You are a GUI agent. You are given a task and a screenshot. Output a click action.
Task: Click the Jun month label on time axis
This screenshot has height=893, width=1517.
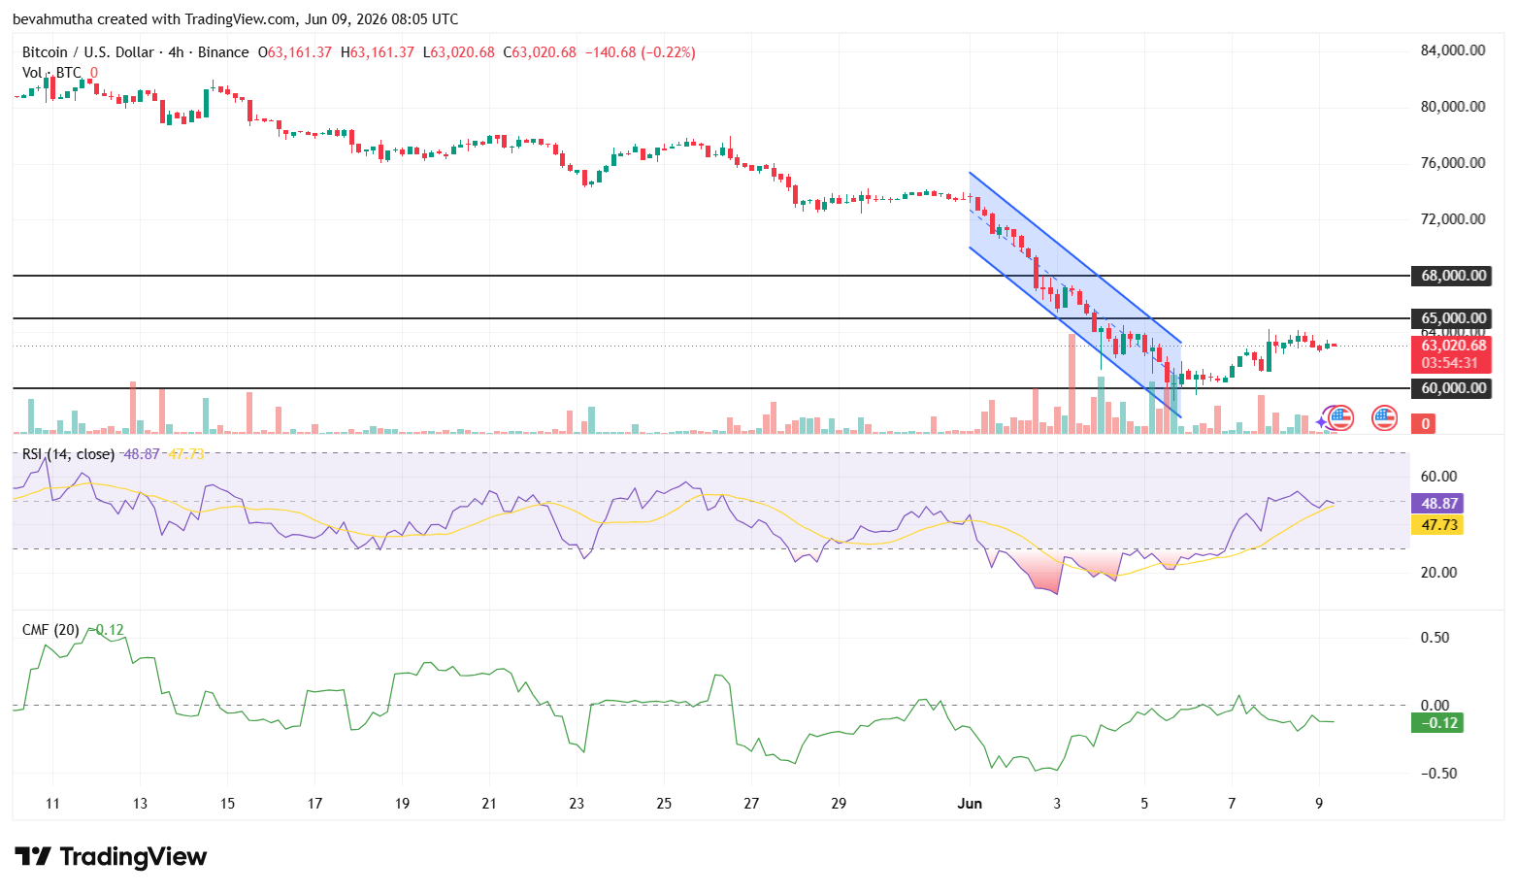(970, 804)
